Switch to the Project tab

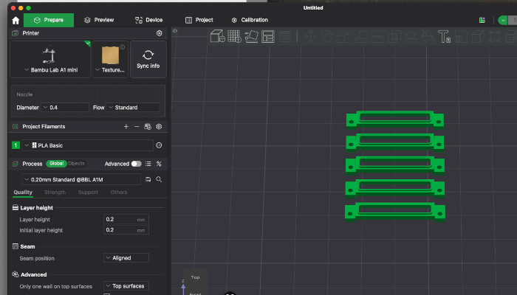point(199,20)
